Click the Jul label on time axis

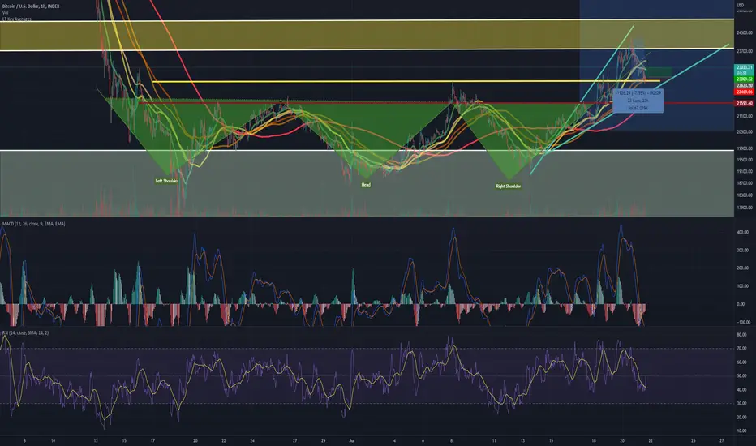[351, 440]
